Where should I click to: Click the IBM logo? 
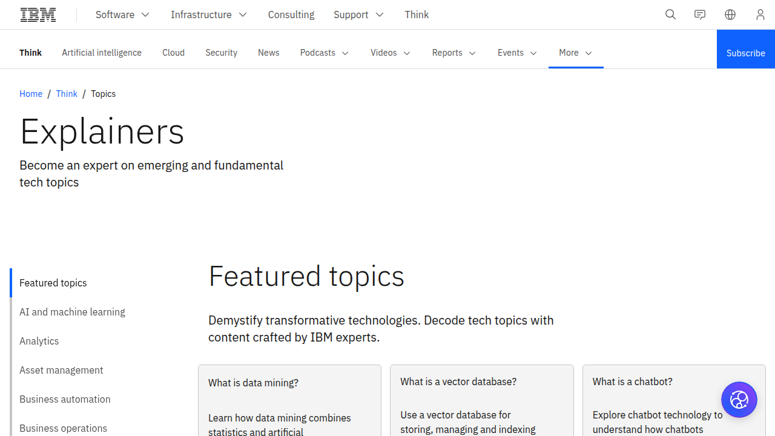pos(38,15)
